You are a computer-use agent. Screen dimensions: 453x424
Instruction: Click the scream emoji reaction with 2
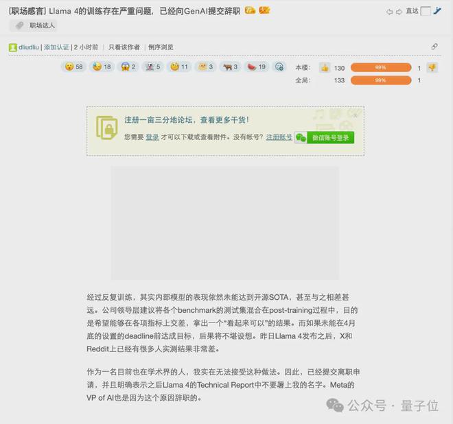128,67
